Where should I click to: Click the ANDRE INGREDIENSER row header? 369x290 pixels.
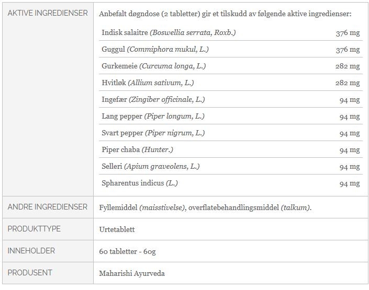pos(48,207)
